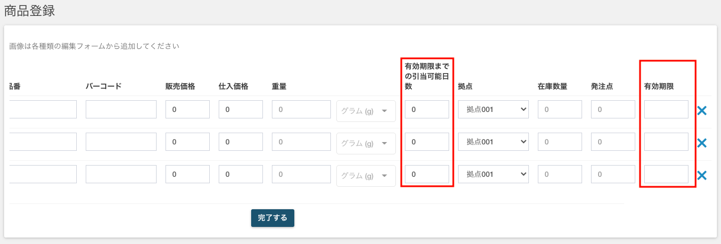Open the グラム (g) unit dropdown in third row
This screenshot has height=244, width=721.
[x=366, y=176]
